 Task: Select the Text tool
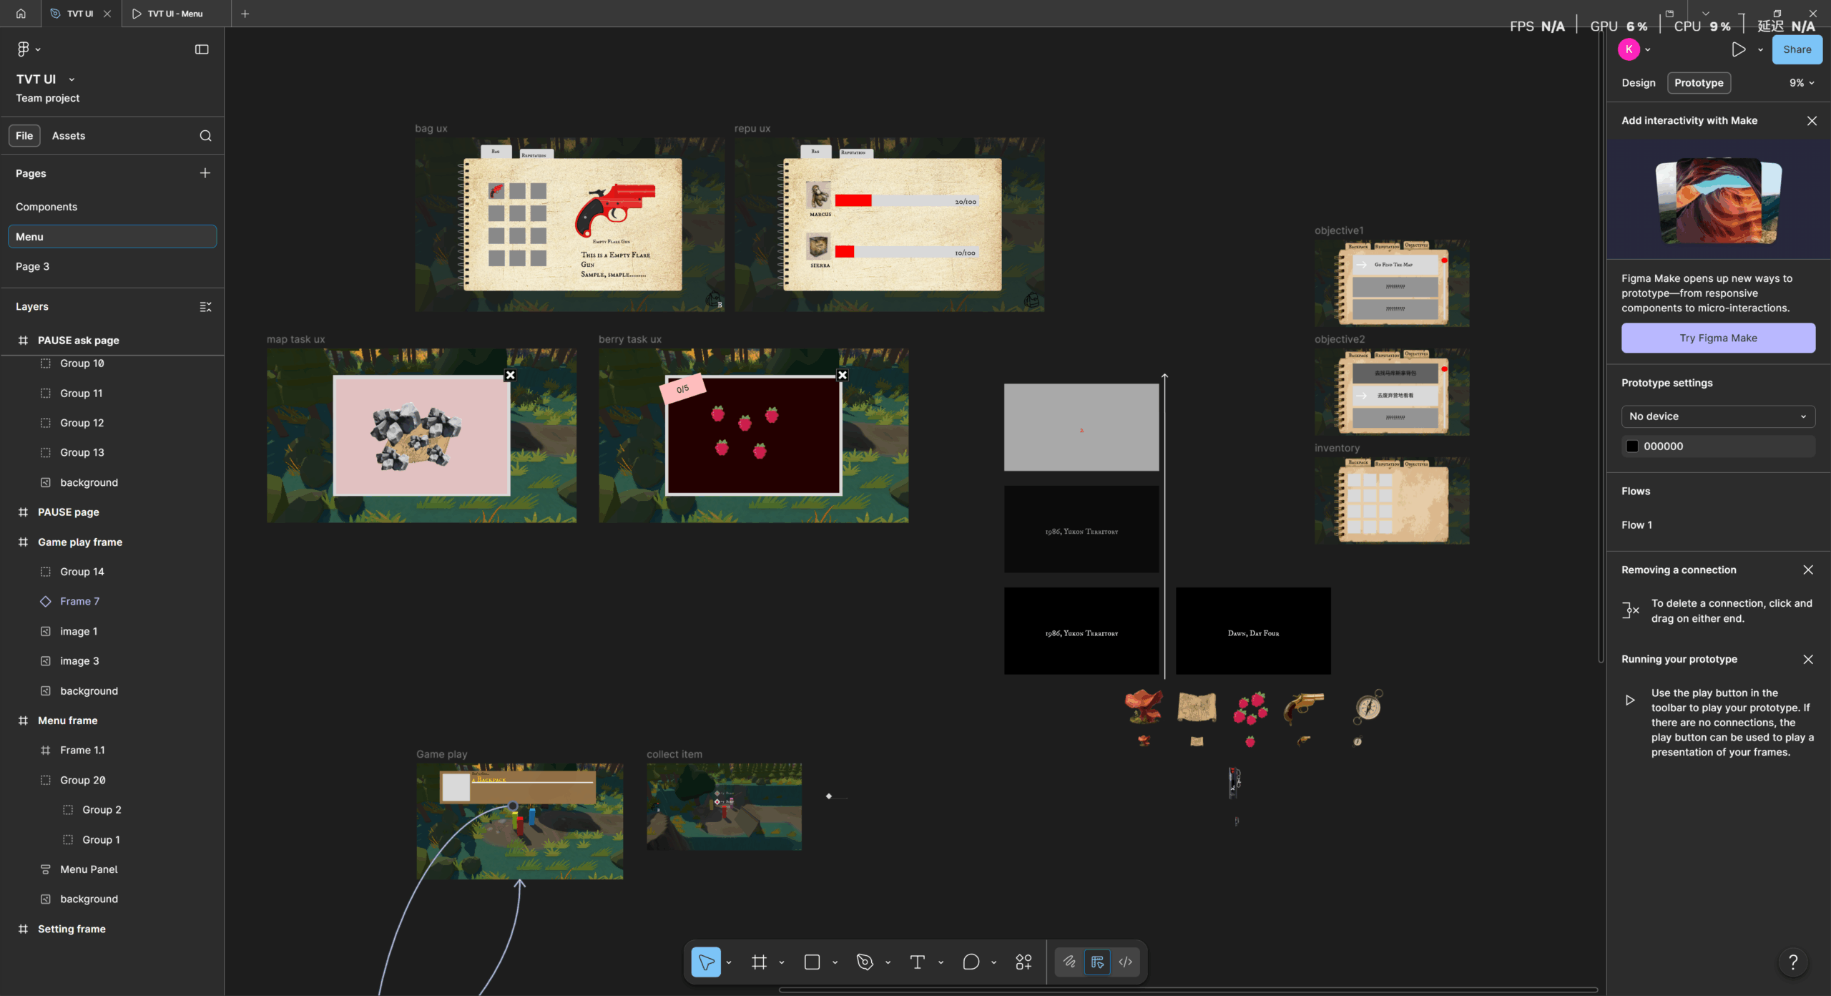(x=918, y=962)
